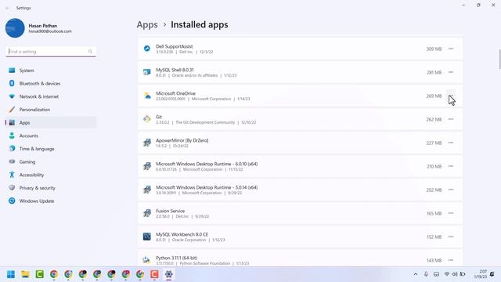The height and width of the screenshot is (282, 501).
Task: Open File Explorer from the taskbar
Action: [25, 274]
